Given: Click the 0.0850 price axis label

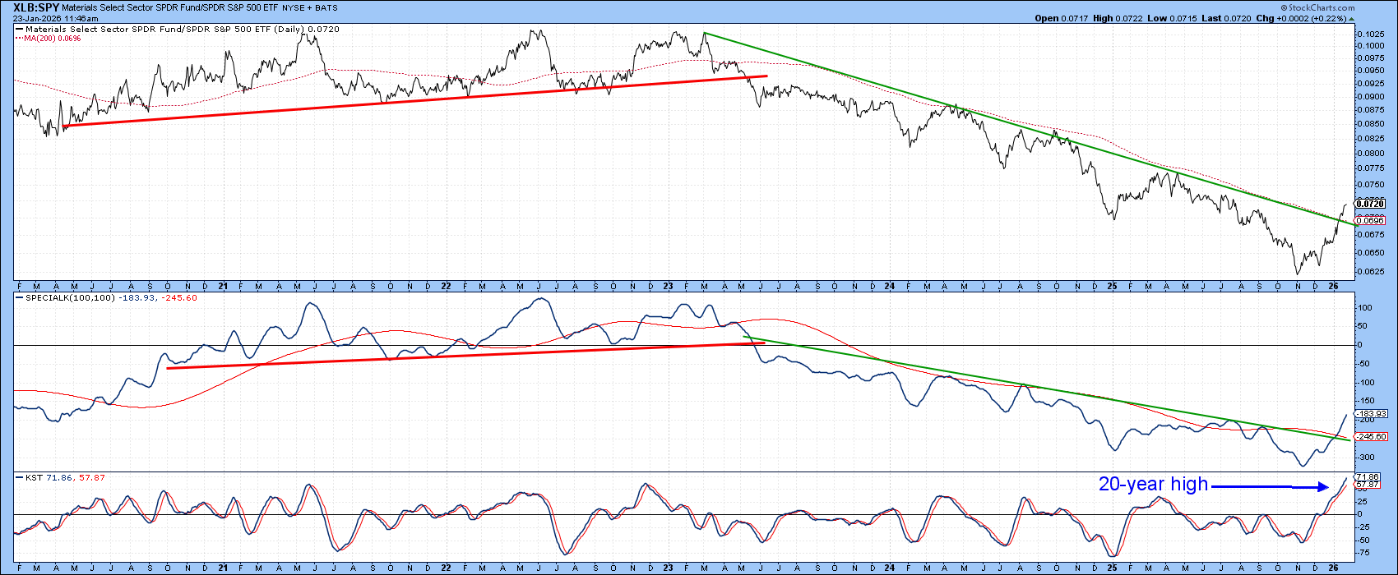Looking at the screenshot, I should pos(1370,124).
